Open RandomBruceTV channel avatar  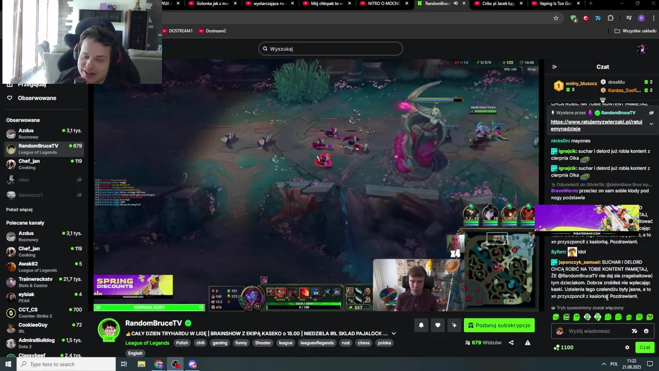109,330
